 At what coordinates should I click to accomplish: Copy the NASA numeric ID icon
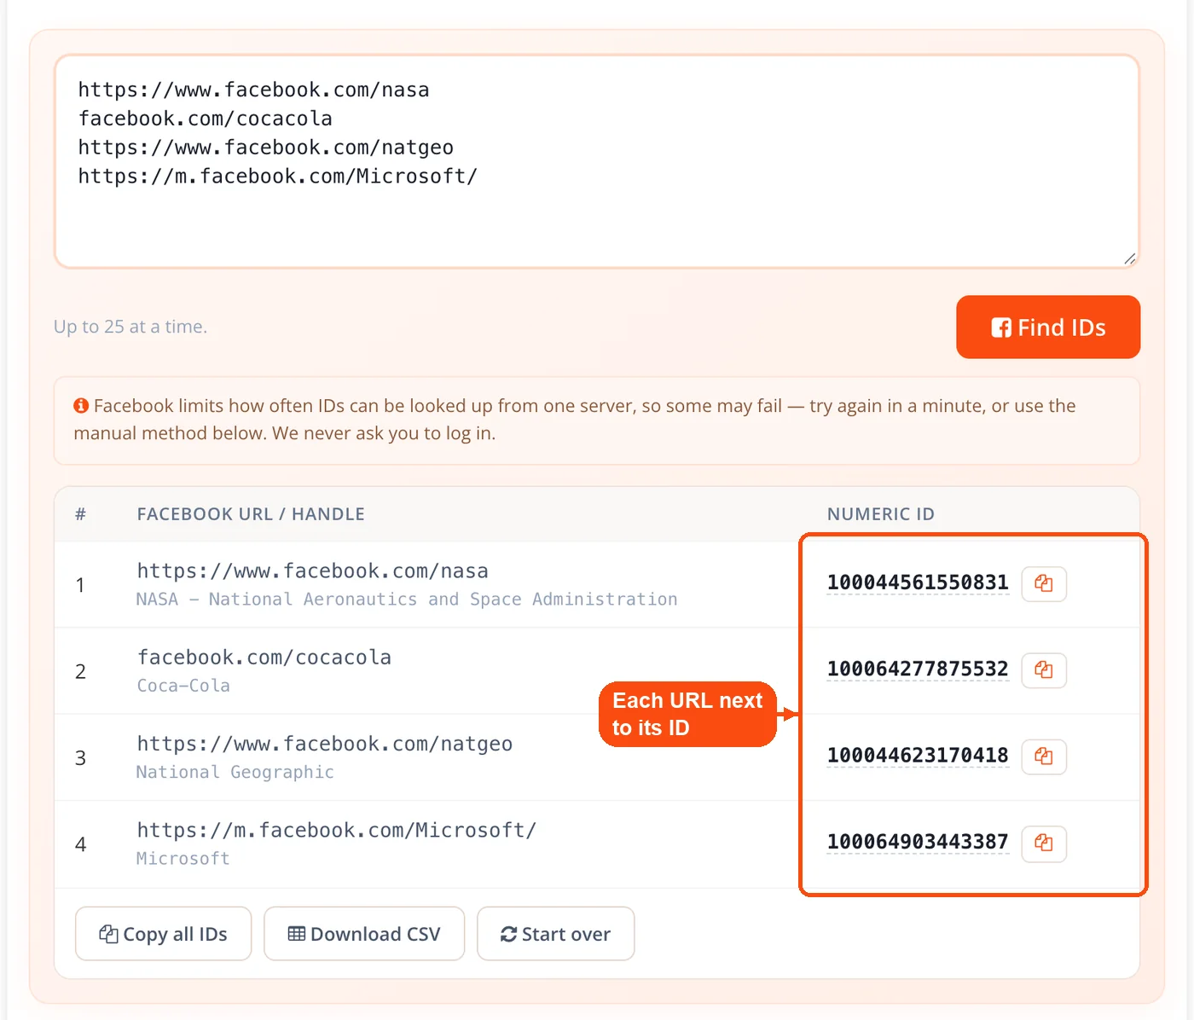click(x=1044, y=583)
